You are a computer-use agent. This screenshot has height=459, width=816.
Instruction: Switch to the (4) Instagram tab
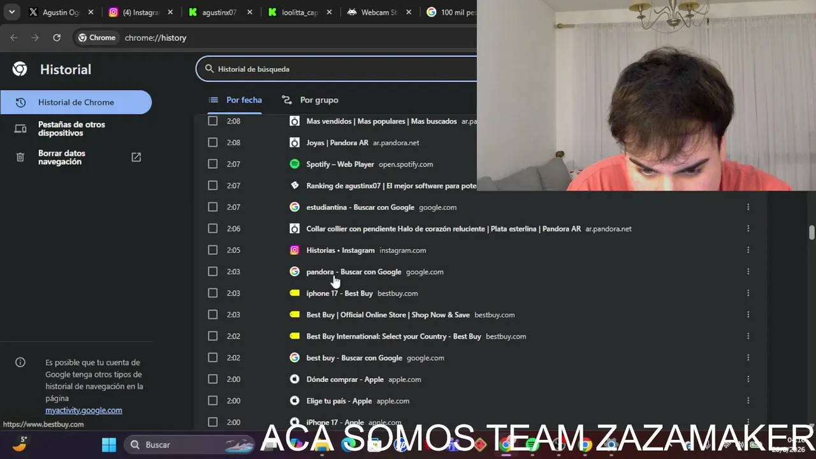[x=140, y=12]
